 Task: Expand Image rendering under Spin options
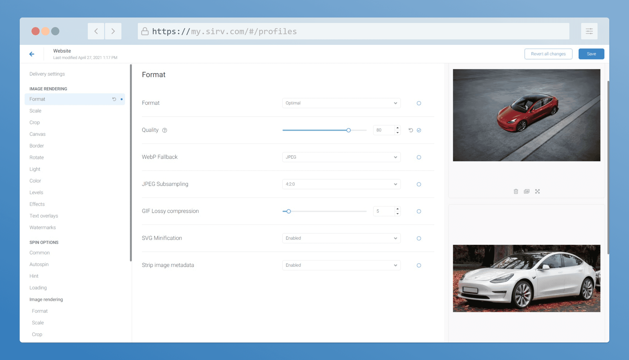tap(46, 300)
